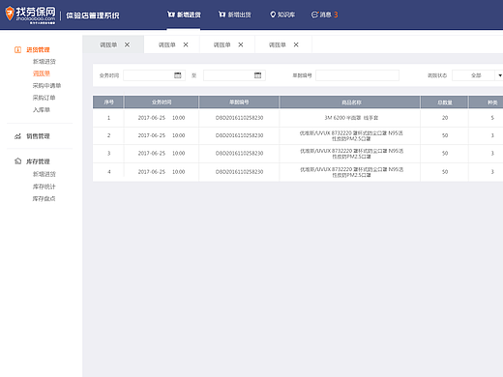The width and height of the screenshot is (503, 377).
Task: Open the end date calendar picker icon
Action: point(257,75)
